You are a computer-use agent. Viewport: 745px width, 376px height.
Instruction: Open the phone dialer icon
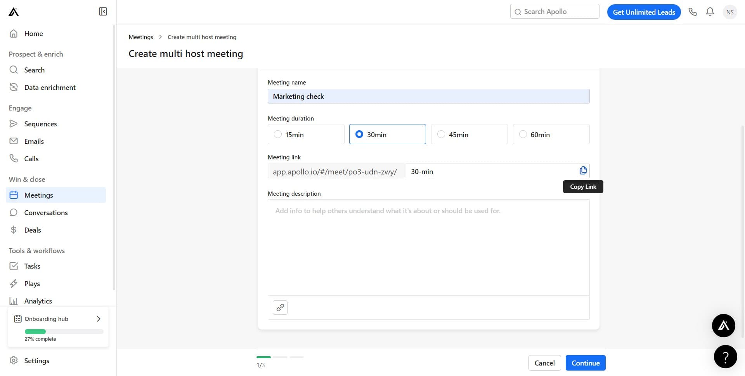point(693,12)
